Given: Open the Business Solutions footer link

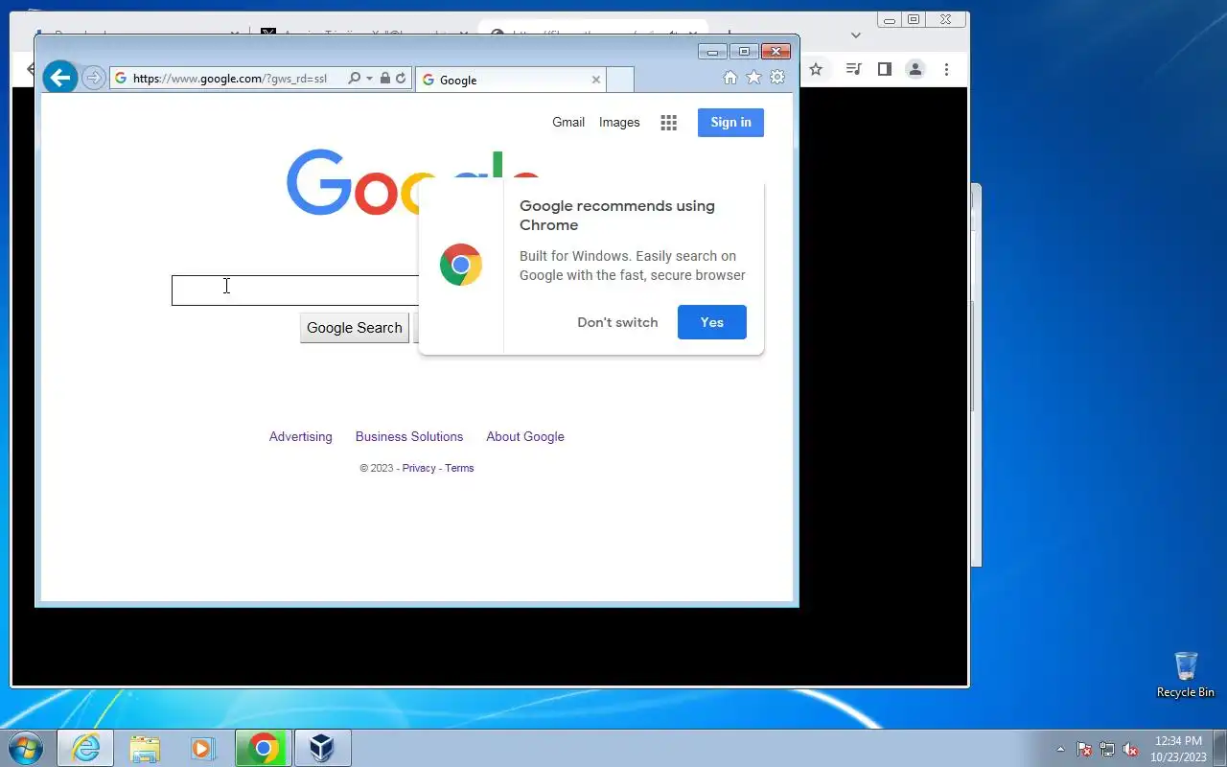Looking at the screenshot, I should (409, 436).
